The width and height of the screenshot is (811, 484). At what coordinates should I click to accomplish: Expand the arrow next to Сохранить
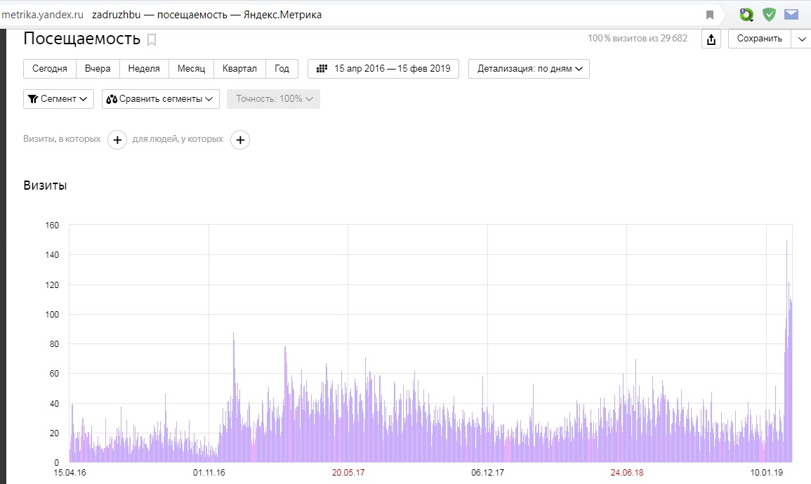pyautogui.click(x=802, y=39)
